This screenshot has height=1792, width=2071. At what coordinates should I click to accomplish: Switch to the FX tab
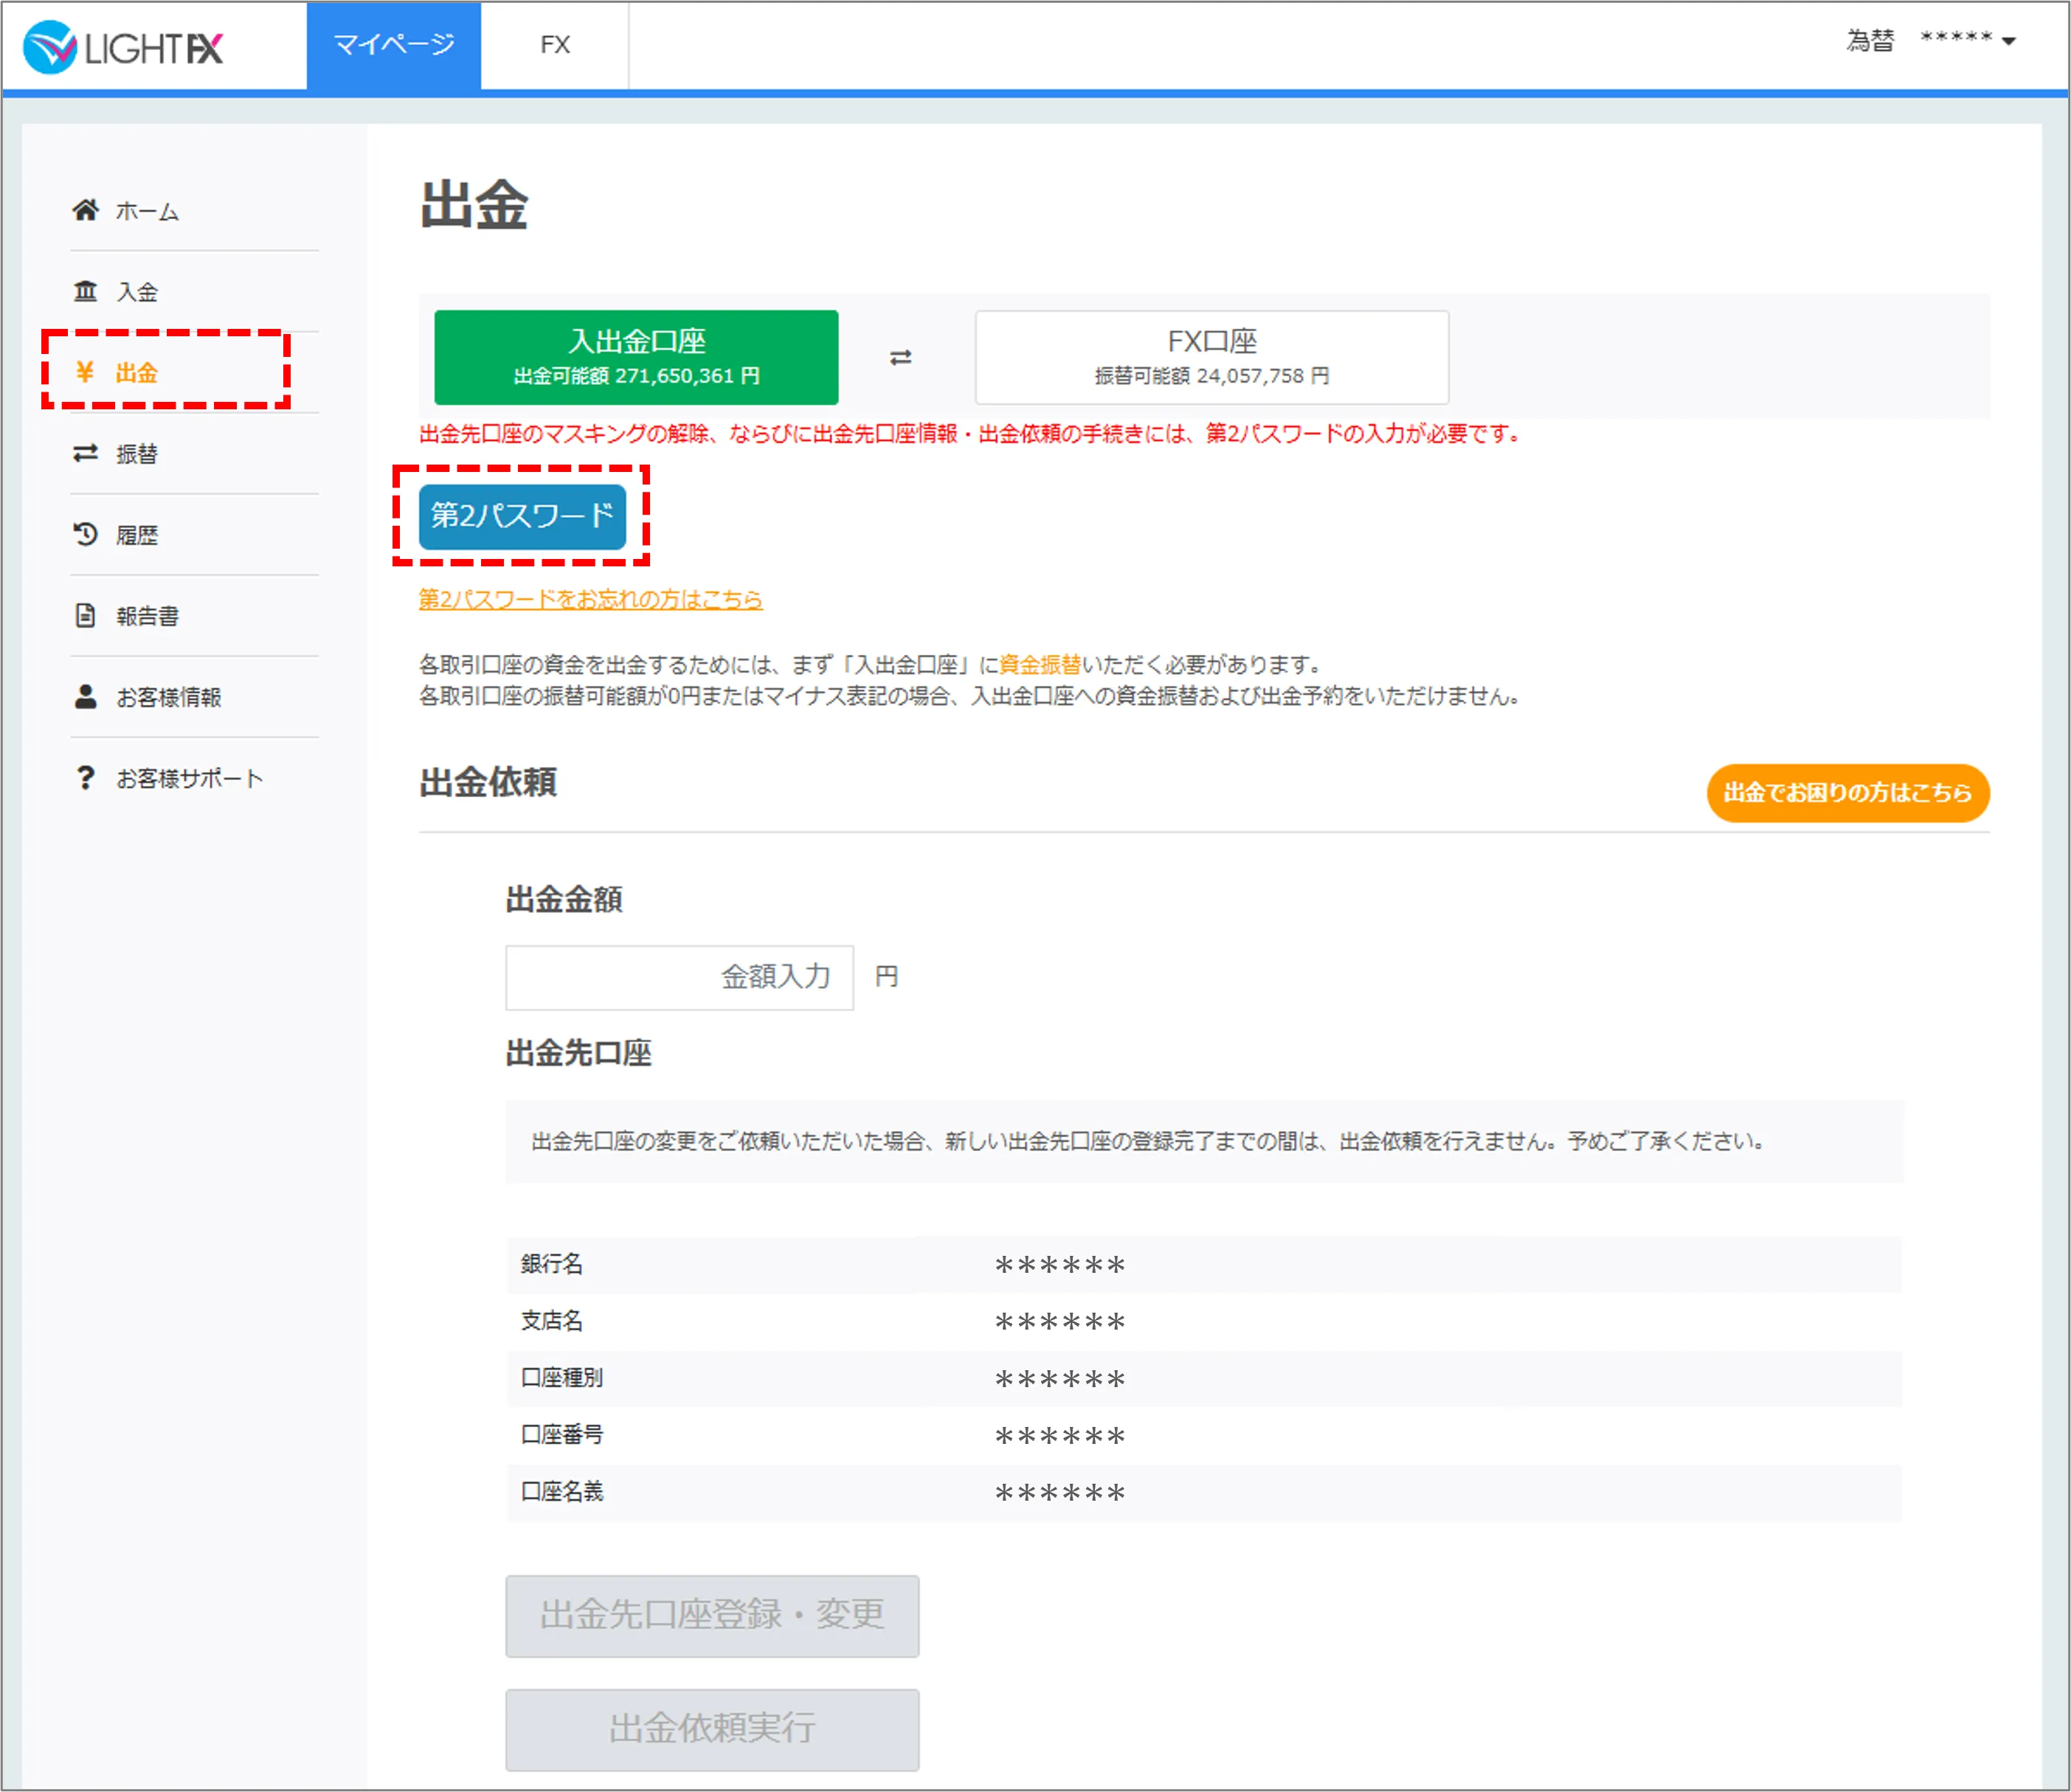pos(556,45)
